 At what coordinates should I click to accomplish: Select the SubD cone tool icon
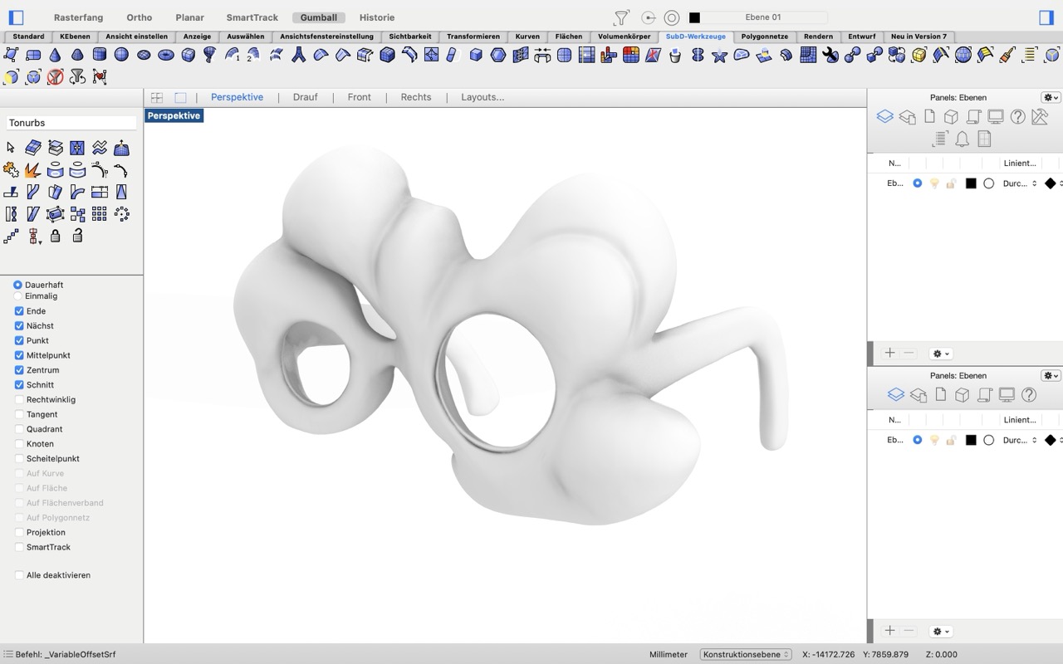55,55
